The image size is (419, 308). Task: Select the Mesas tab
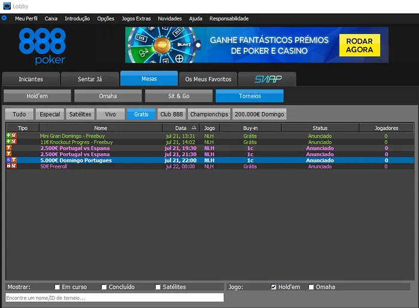pyautogui.click(x=149, y=78)
